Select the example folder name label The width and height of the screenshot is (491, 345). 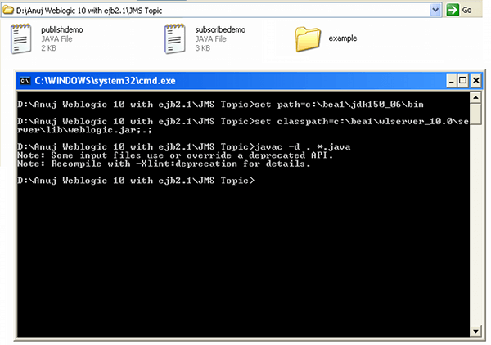pos(342,38)
